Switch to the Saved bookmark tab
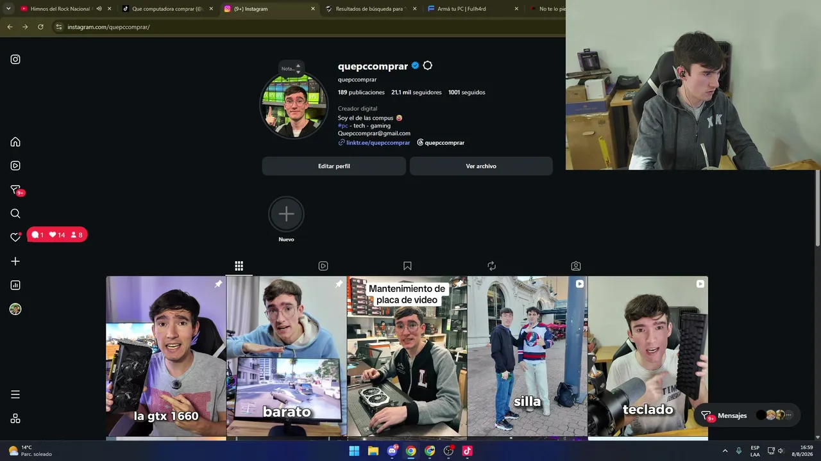821x461 pixels. pos(407,266)
